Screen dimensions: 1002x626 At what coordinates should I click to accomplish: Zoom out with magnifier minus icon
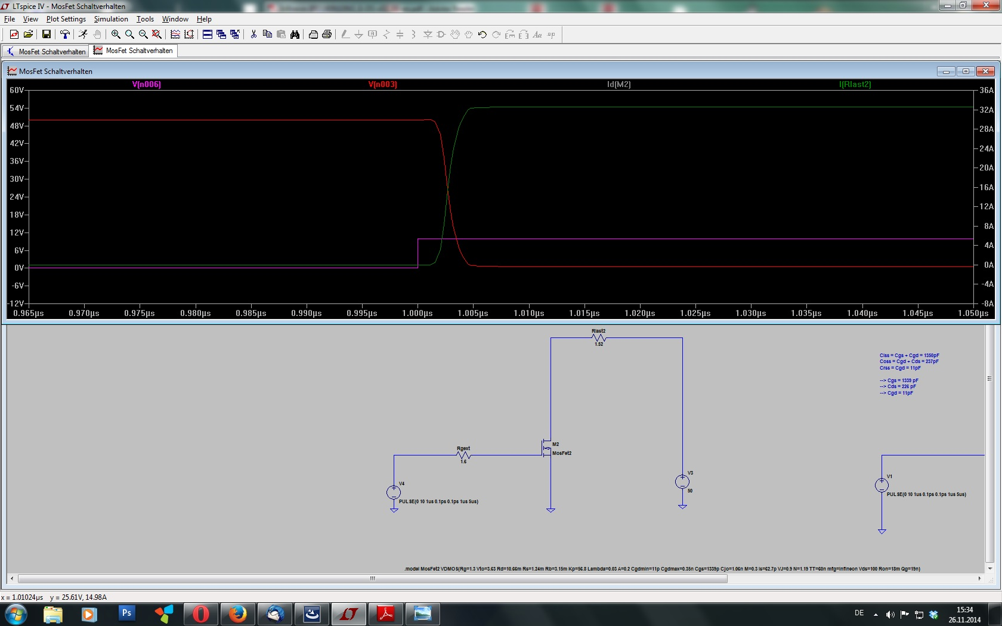click(143, 35)
